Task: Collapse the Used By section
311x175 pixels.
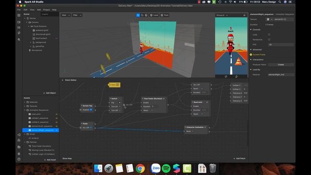Action: coord(251,70)
